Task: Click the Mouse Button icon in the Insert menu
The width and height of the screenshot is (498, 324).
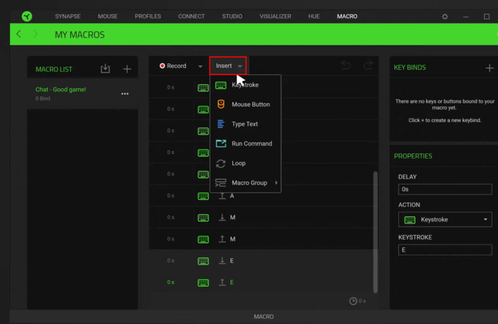Action: [x=221, y=104]
